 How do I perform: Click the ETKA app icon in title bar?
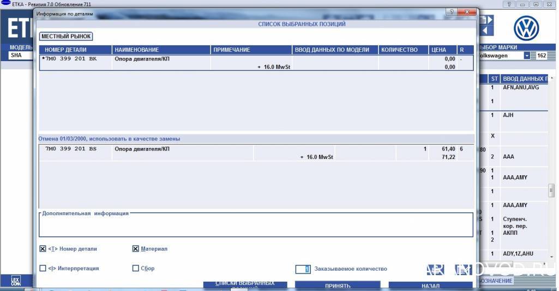[x=5, y=4]
